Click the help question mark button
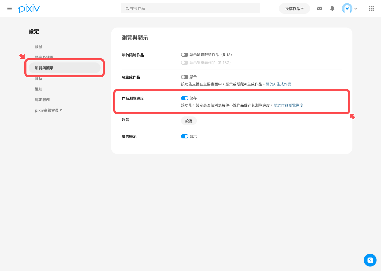 pyautogui.click(x=370, y=260)
